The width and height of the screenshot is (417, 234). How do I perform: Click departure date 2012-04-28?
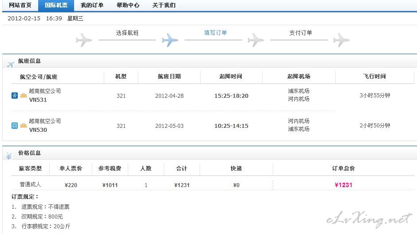click(x=169, y=96)
